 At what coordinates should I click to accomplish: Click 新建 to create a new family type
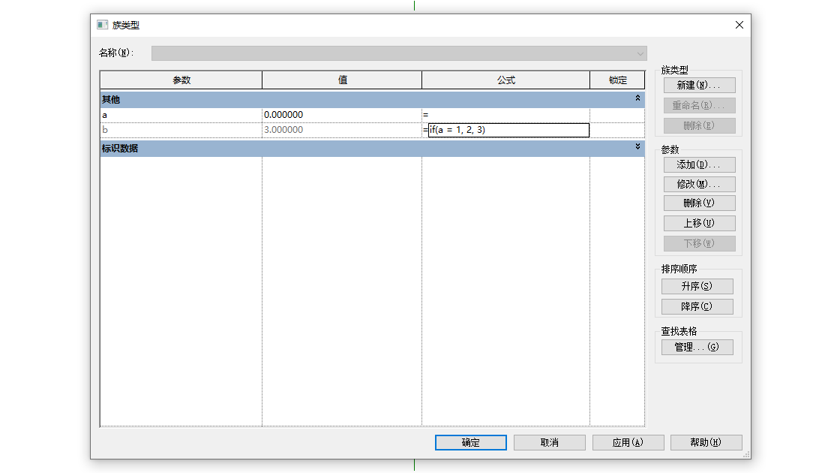pos(699,85)
